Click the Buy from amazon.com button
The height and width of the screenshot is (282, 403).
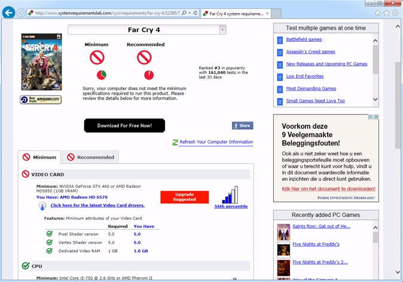point(41,100)
